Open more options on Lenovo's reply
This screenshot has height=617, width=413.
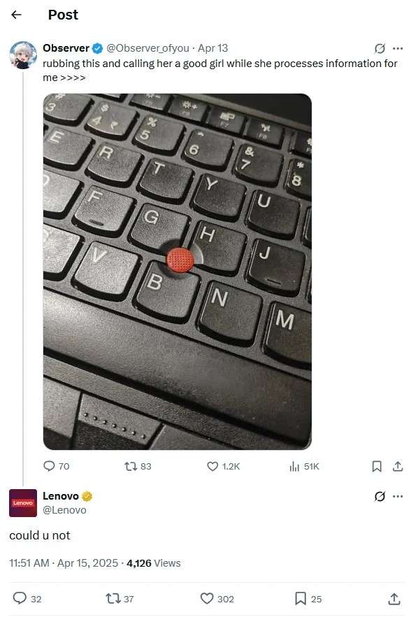[x=398, y=496]
